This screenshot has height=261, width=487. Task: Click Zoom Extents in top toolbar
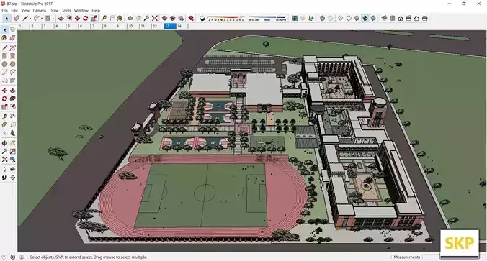click(x=155, y=18)
